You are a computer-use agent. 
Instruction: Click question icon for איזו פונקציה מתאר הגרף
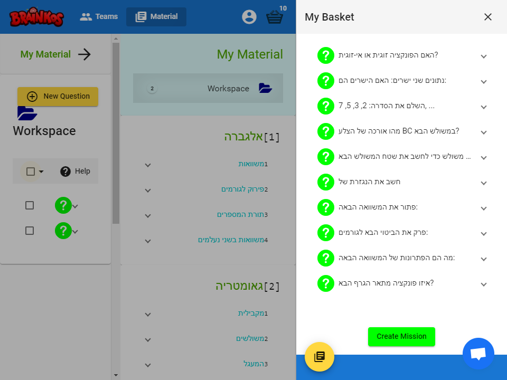[326, 283]
